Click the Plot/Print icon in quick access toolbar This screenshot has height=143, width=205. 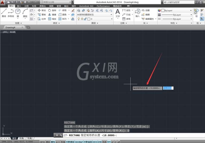pyautogui.click(x=25, y=2)
